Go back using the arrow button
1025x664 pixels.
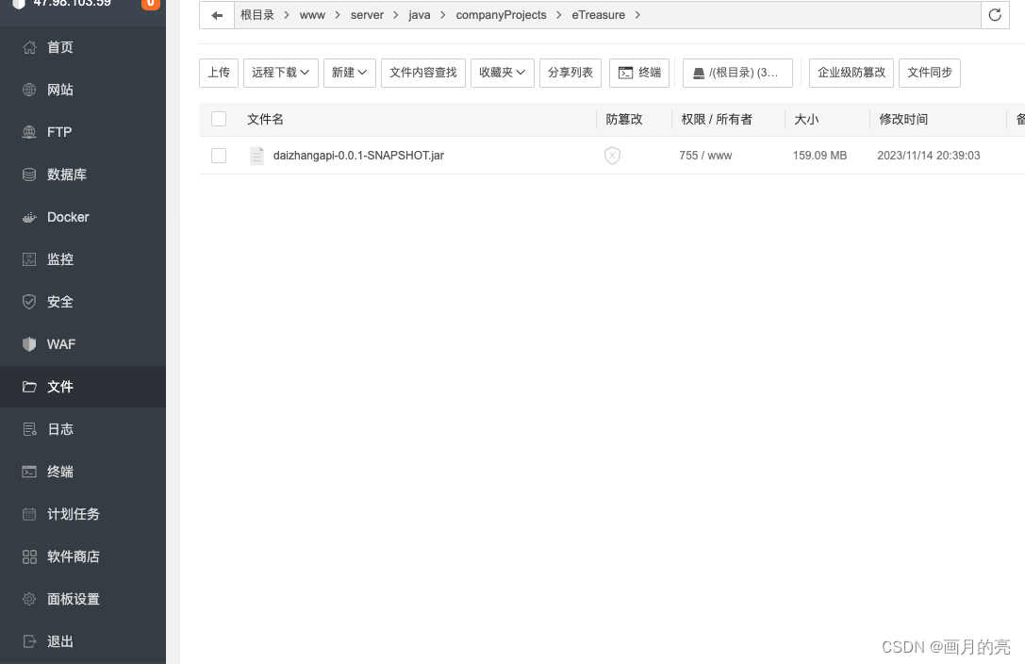(216, 15)
